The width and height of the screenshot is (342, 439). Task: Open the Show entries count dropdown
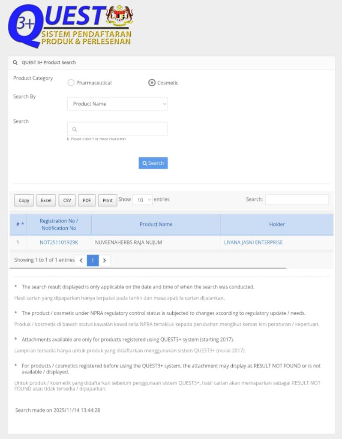(142, 200)
